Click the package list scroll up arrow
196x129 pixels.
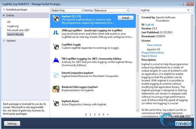138,16
